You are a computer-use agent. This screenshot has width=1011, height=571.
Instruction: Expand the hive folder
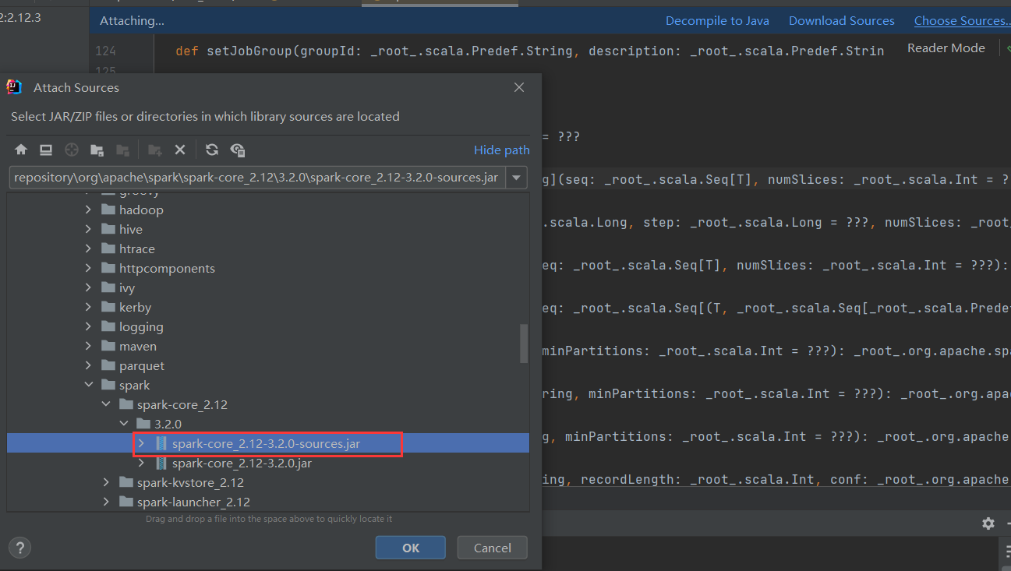(88, 229)
